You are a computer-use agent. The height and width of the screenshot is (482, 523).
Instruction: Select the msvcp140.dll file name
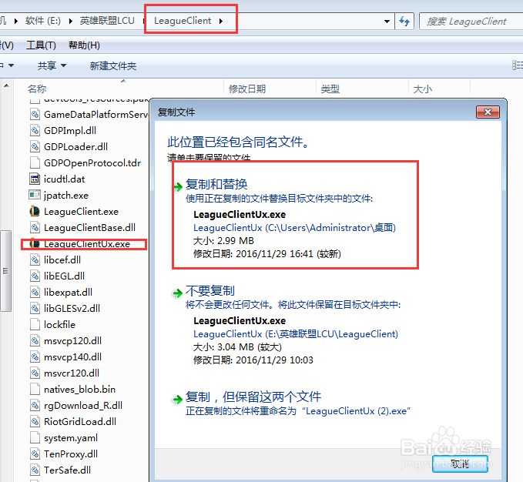click(72, 357)
